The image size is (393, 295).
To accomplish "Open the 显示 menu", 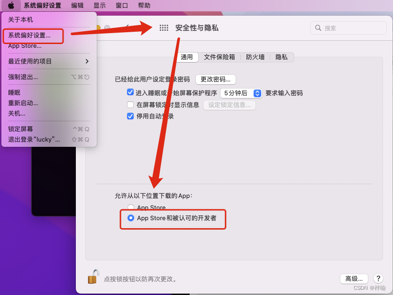I will [100, 6].
